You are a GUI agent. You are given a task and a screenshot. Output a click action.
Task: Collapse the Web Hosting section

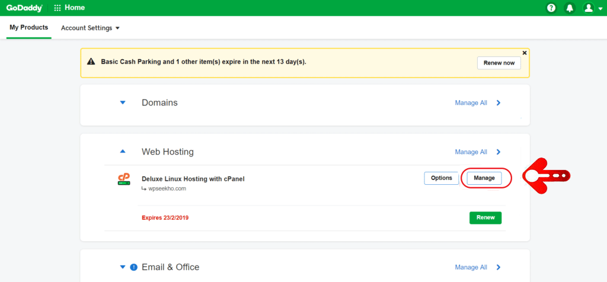pos(123,152)
